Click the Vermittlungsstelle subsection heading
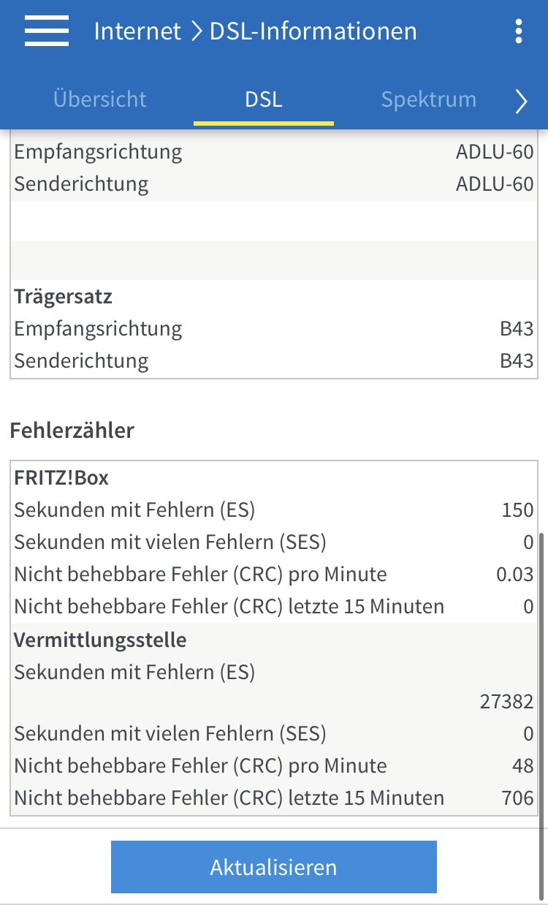Image resolution: width=548 pixels, height=905 pixels. coord(100,640)
